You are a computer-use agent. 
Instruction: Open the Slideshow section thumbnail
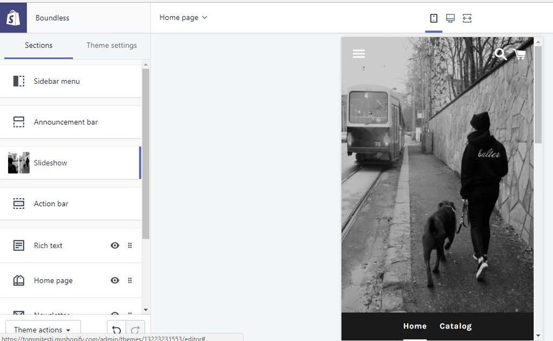[x=19, y=163]
